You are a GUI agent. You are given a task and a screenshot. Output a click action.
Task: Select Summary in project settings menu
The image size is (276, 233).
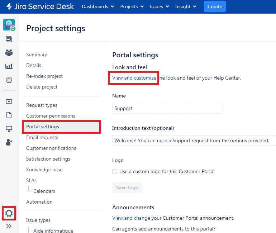37,54
